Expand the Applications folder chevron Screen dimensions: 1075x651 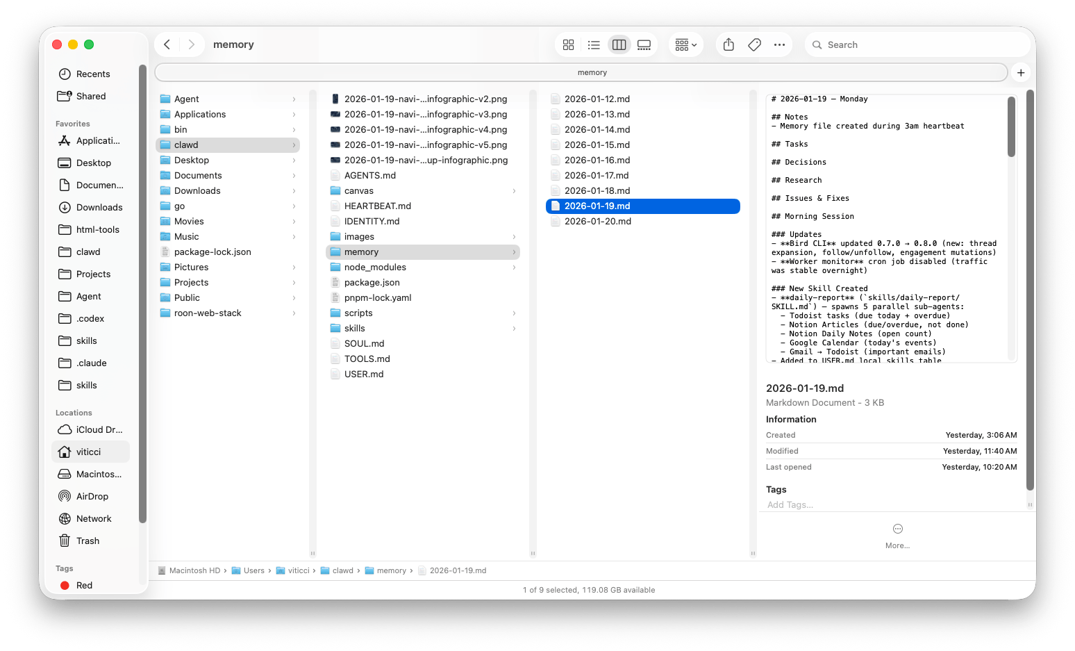pyautogui.click(x=294, y=114)
